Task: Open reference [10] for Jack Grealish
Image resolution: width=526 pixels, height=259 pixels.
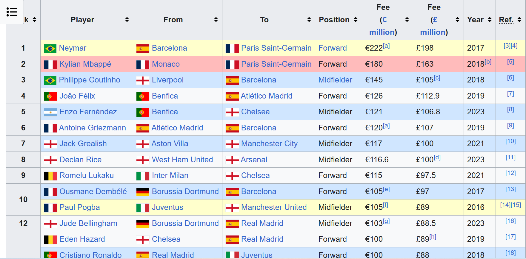Action: tap(510, 141)
